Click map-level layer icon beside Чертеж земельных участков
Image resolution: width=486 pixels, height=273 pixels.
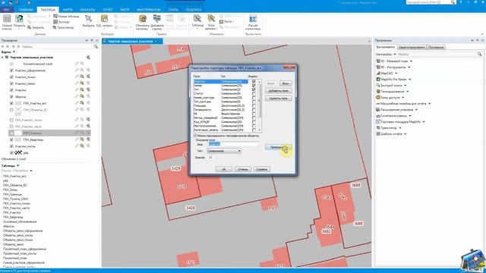[x=88, y=58]
